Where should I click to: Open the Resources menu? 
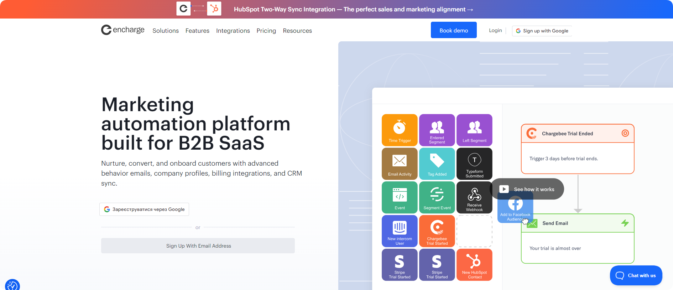(x=297, y=31)
